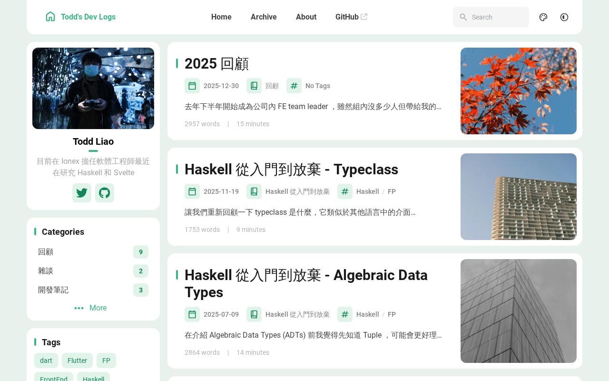Click the external link icon beside GitHub

point(364,17)
